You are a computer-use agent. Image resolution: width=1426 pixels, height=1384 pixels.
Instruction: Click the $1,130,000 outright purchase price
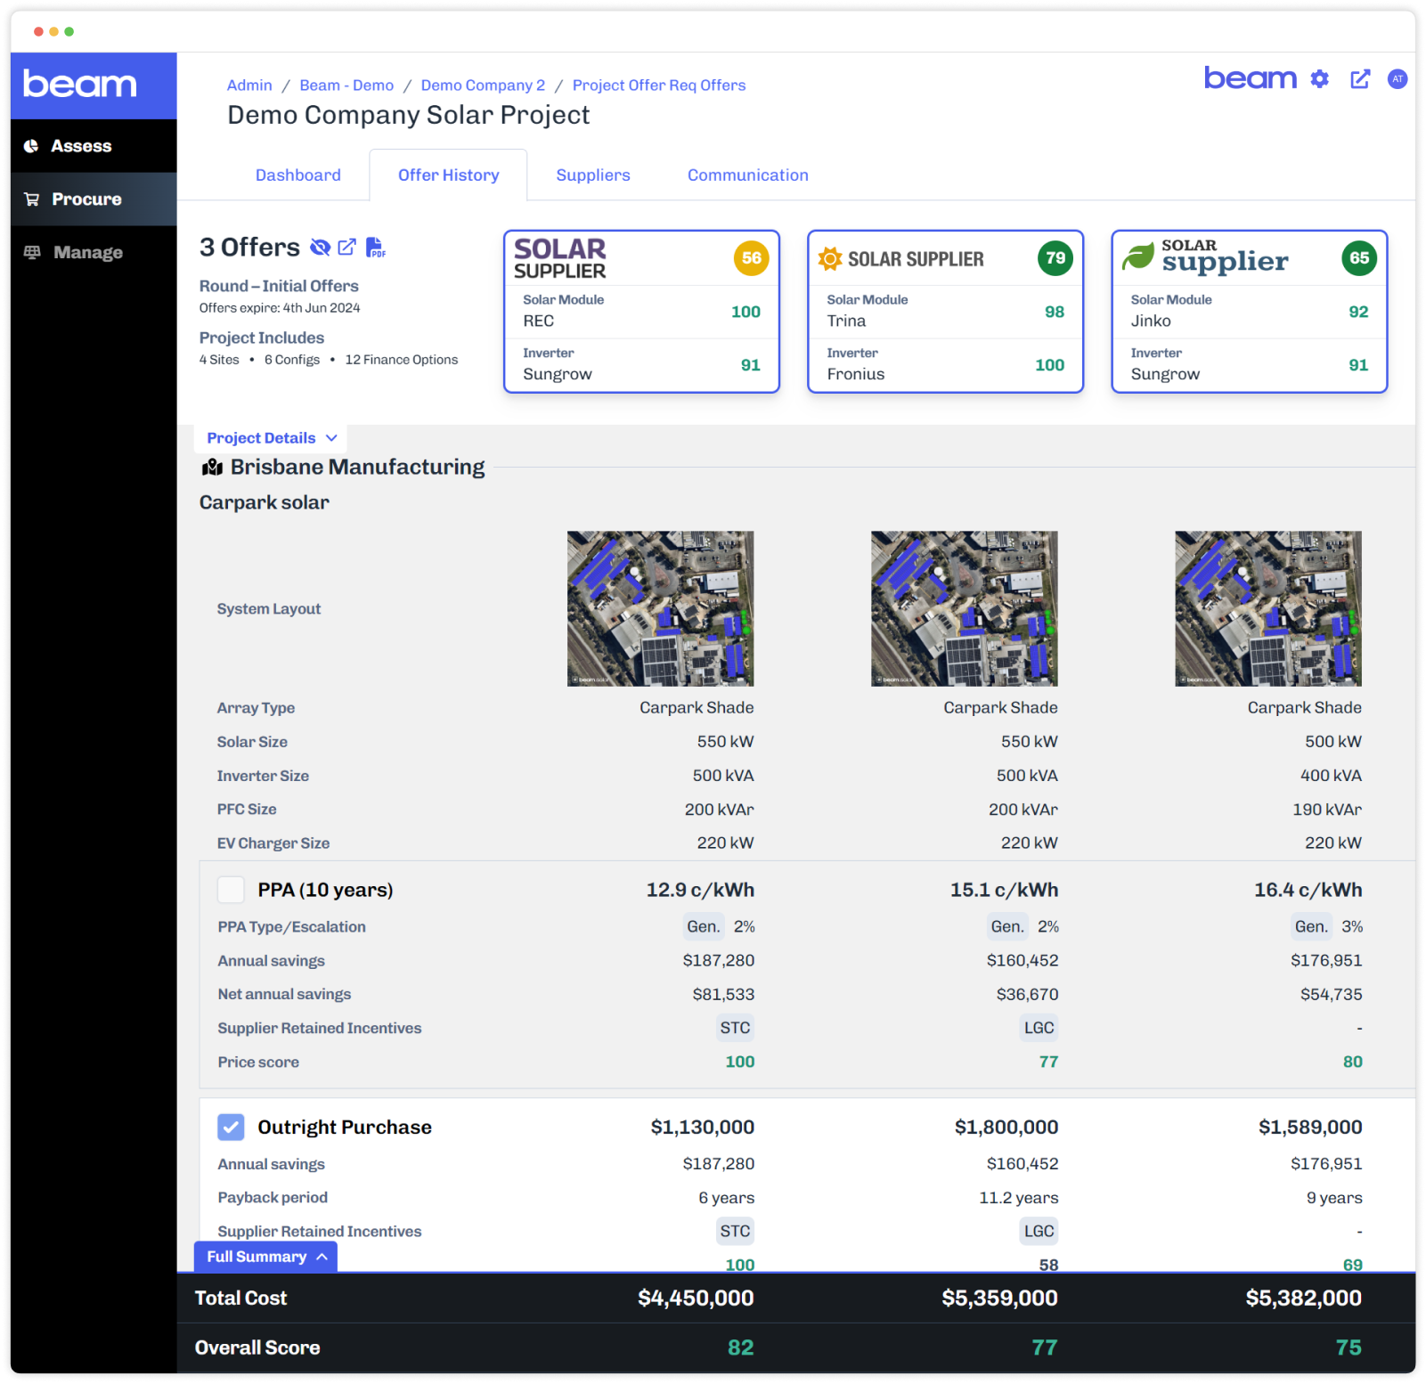coord(703,1128)
